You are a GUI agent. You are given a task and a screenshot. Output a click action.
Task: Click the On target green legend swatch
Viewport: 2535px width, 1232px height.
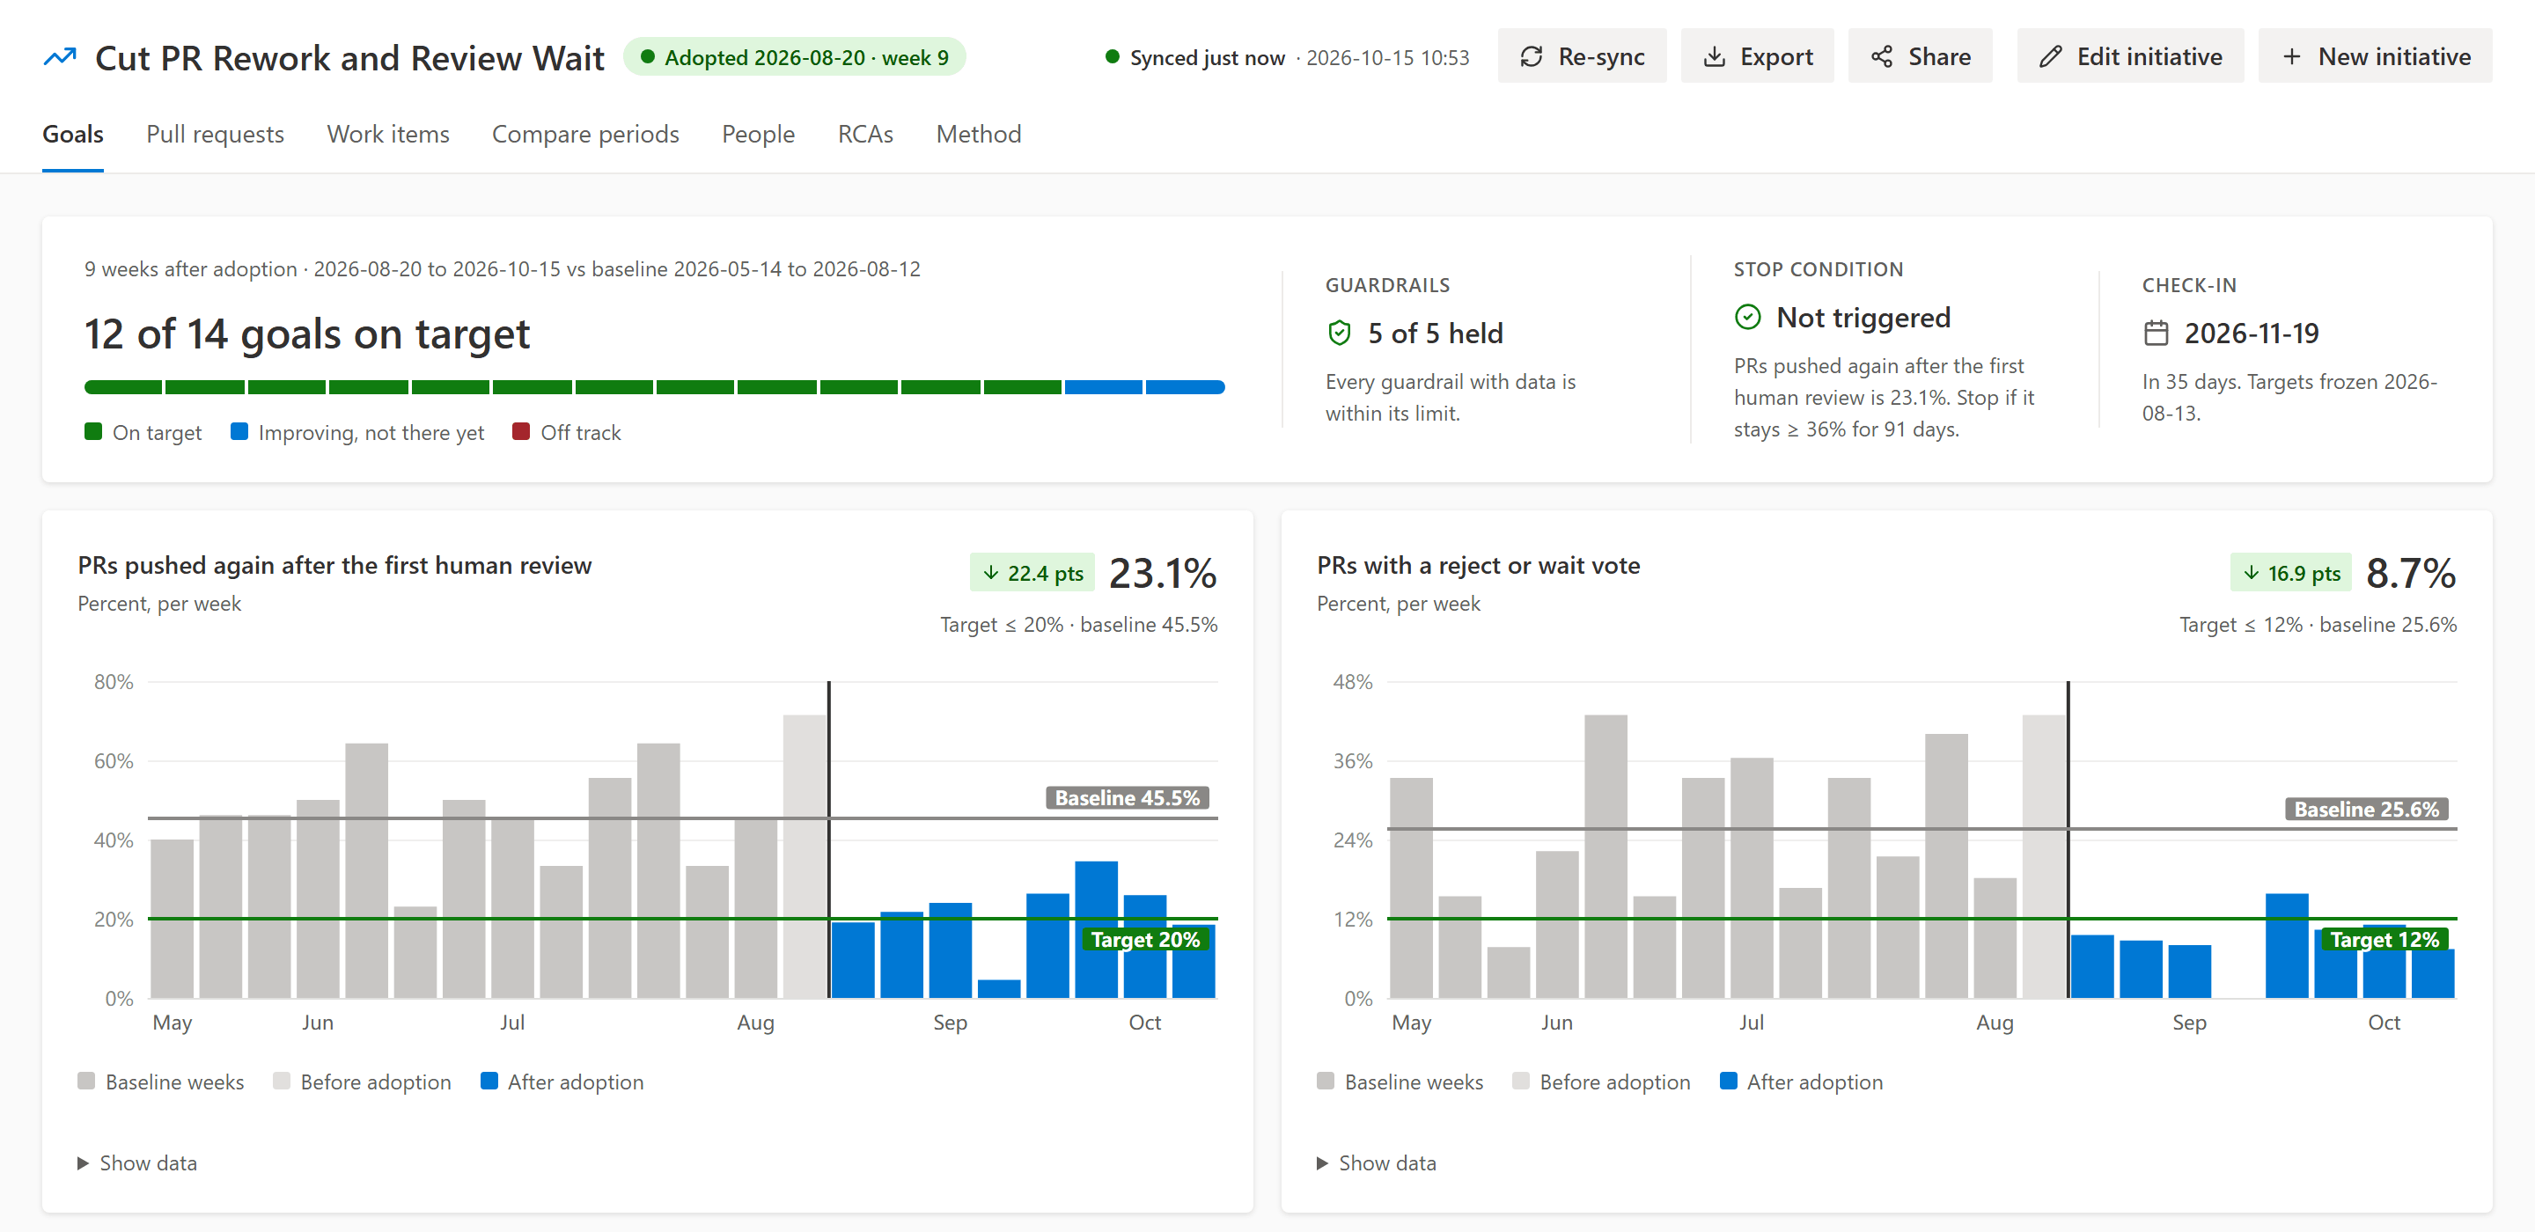click(93, 431)
